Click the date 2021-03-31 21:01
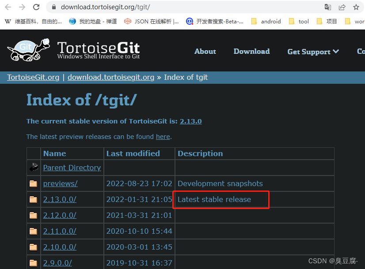 (139, 215)
